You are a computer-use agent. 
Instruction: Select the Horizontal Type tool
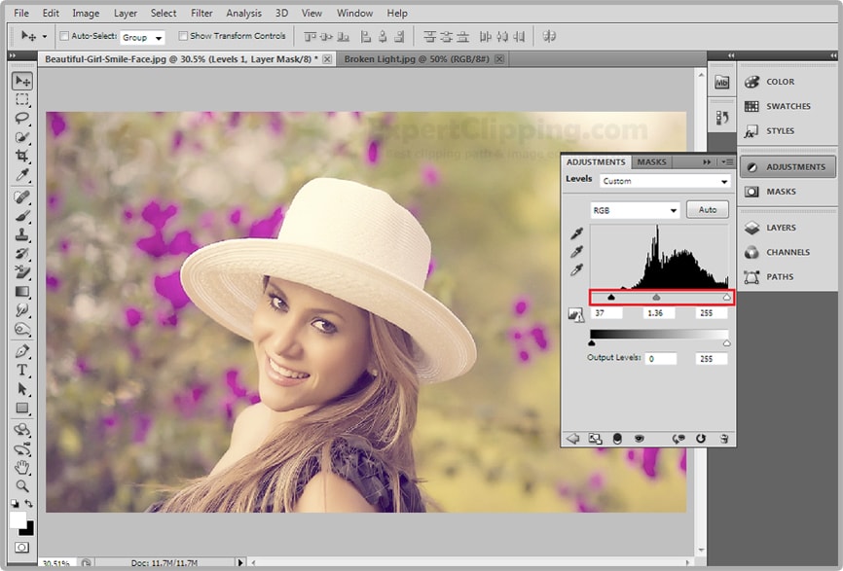[x=21, y=371]
